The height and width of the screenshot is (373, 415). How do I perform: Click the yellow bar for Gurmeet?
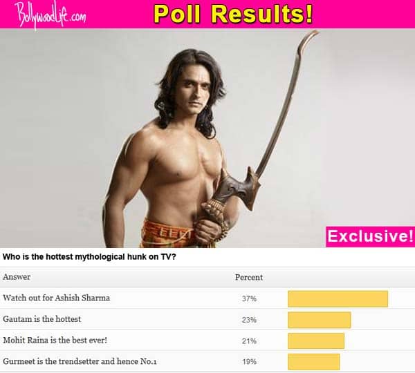coord(314,362)
